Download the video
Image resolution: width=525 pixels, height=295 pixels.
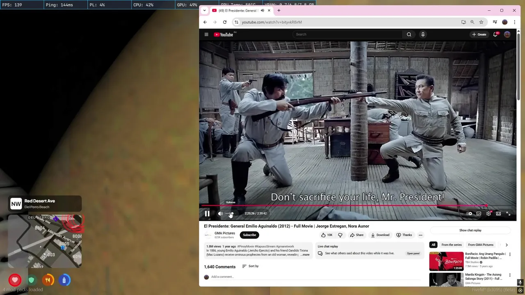(380, 235)
